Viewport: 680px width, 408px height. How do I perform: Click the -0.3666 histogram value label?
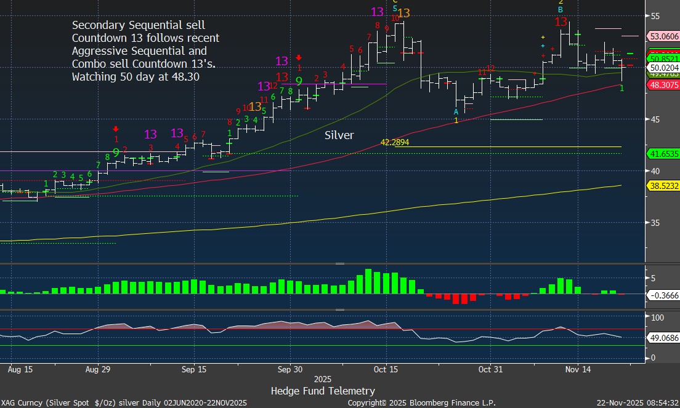[x=663, y=295]
